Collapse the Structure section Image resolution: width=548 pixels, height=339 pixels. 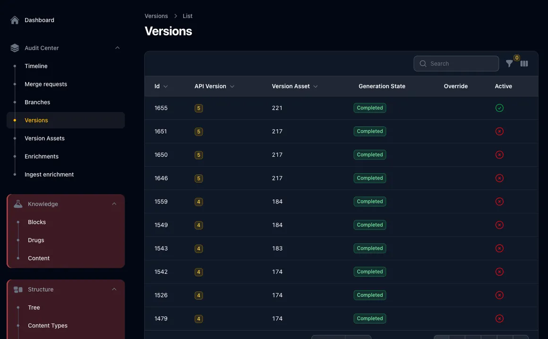pyautogui.click(x=114, y=289)
